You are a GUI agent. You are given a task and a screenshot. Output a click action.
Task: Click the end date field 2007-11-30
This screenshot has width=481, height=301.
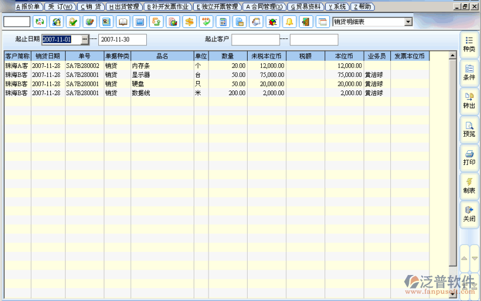pyautogui.click(x=122, y=40)
